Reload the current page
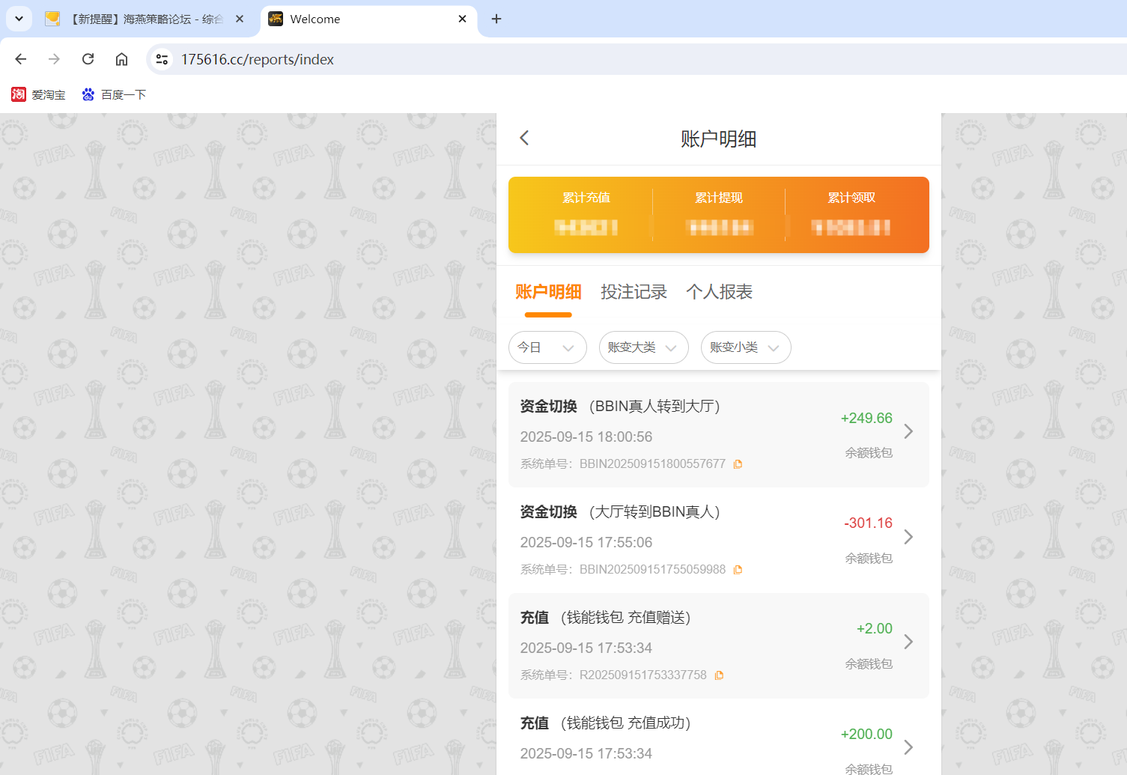This screenshot has width=1127, height=775. pyautogui.click(x=88, y=59)
